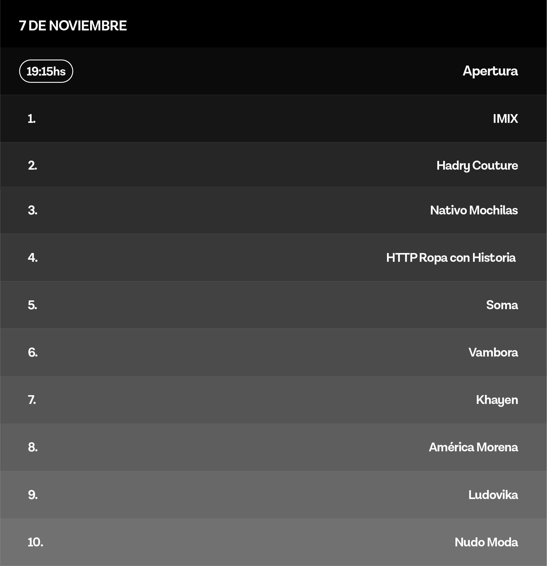The image size is (547, 566).
Task: Select the Vambora brand name
Action: pos(493,352)
